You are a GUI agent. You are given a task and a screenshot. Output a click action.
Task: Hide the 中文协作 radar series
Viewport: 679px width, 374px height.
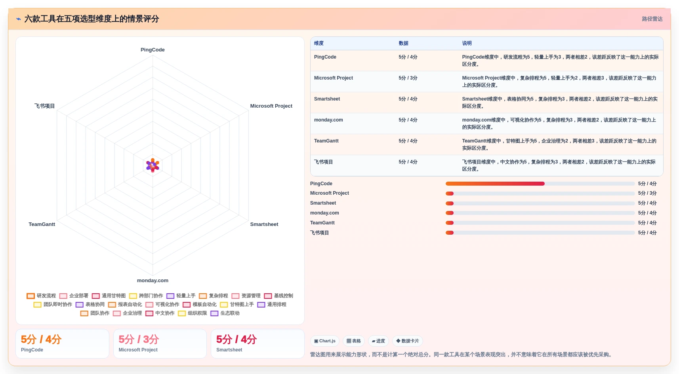(160, 313)
